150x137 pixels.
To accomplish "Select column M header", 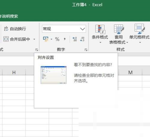I will 130,72.
